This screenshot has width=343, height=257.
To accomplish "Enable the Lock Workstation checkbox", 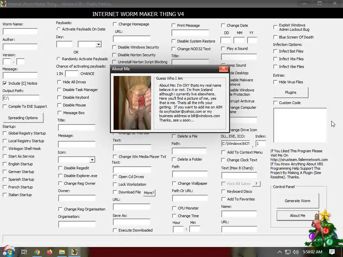I will click(115, 184).
